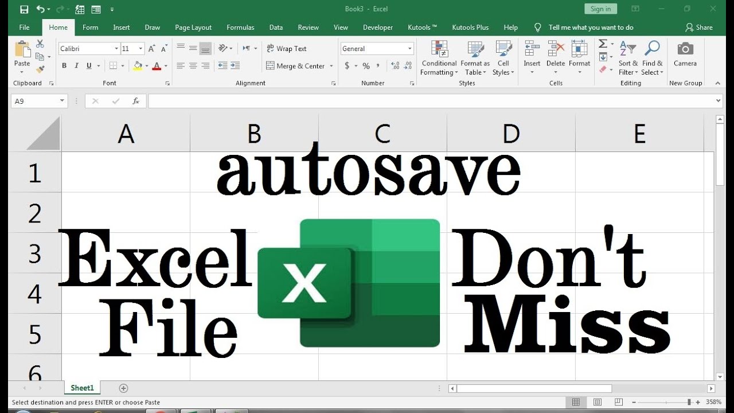Toggle Italic formatting

click(x=77, y=66)
